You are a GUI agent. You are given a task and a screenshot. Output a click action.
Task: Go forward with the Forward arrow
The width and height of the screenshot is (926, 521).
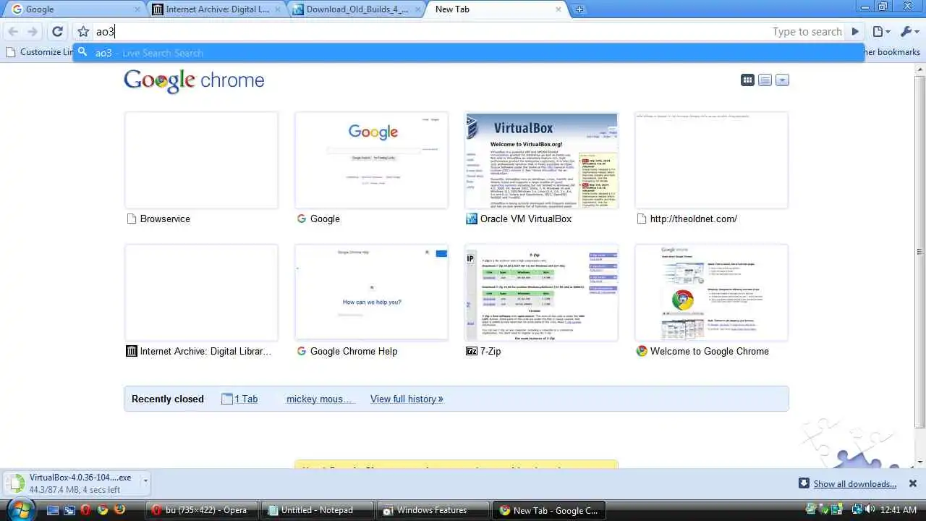33,32
